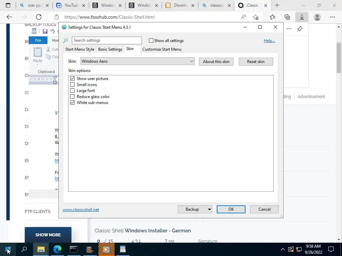Open the Windows Start button

pos(8,249)
